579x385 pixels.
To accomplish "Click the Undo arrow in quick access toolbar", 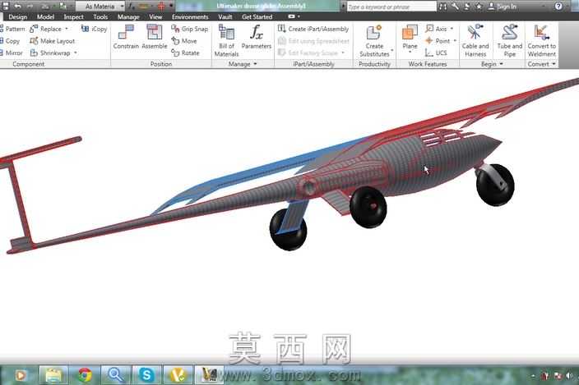I will tap(18, 7).
